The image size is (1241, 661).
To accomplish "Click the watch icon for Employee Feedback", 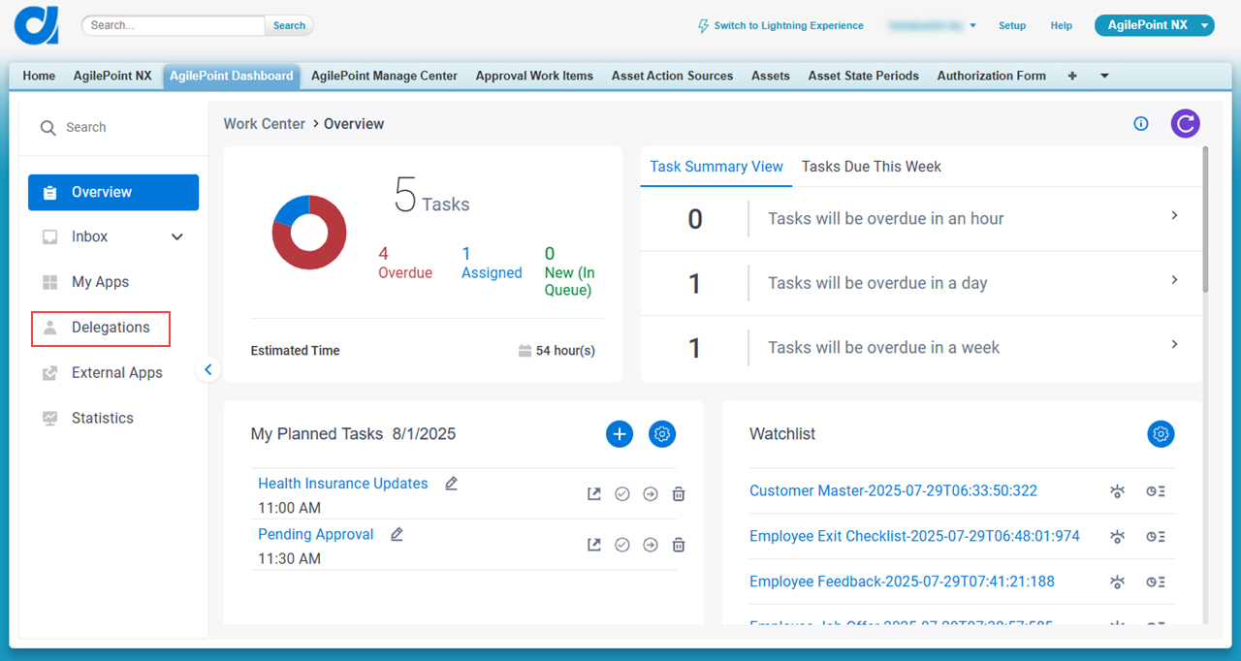I will (1118, 582).
